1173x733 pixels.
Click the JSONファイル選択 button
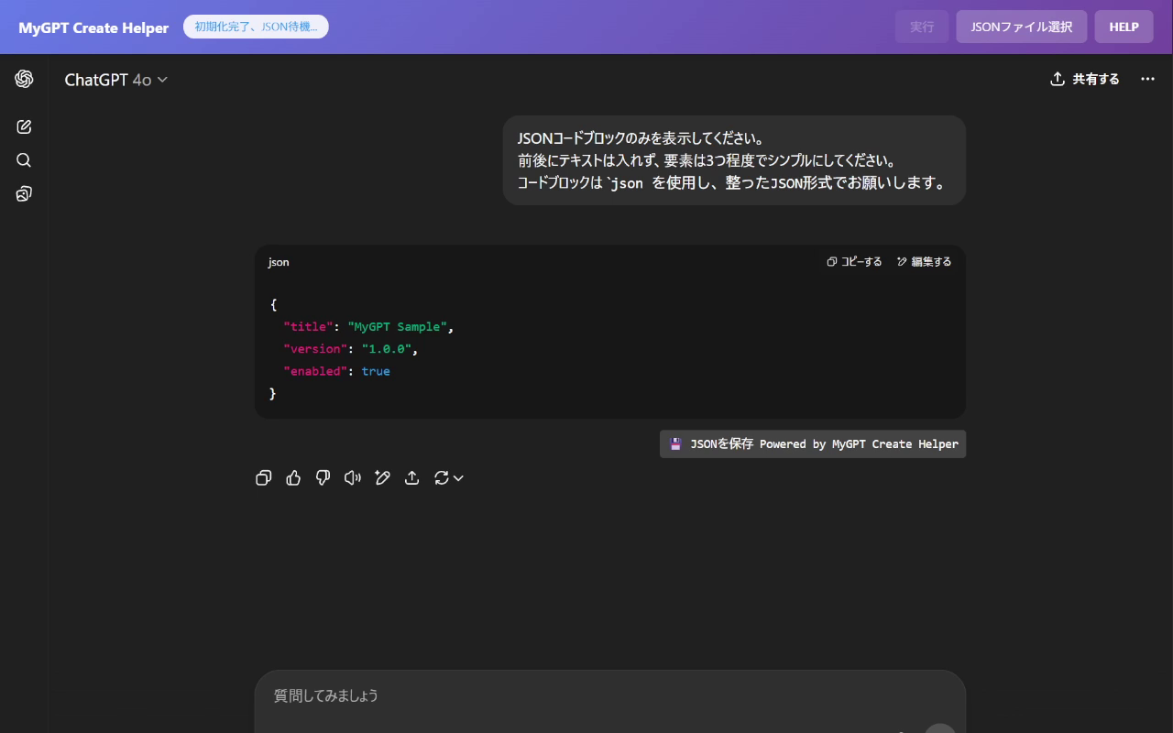1022,27
